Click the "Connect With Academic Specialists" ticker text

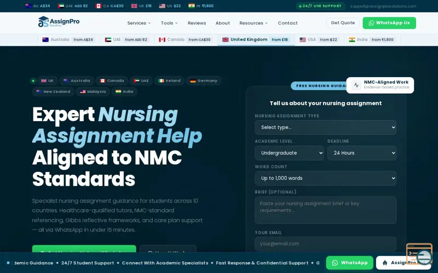click(165, 263)
